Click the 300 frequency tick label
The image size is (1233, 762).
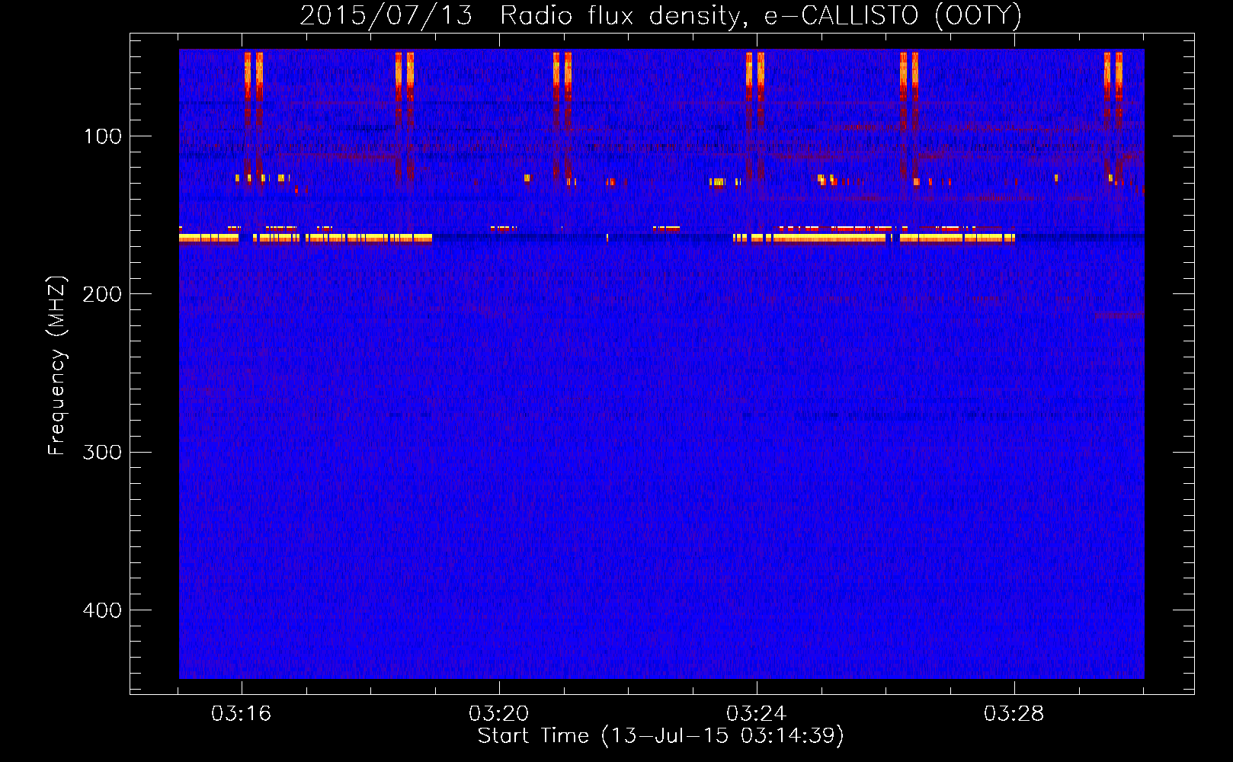click(x=102, y=452)
